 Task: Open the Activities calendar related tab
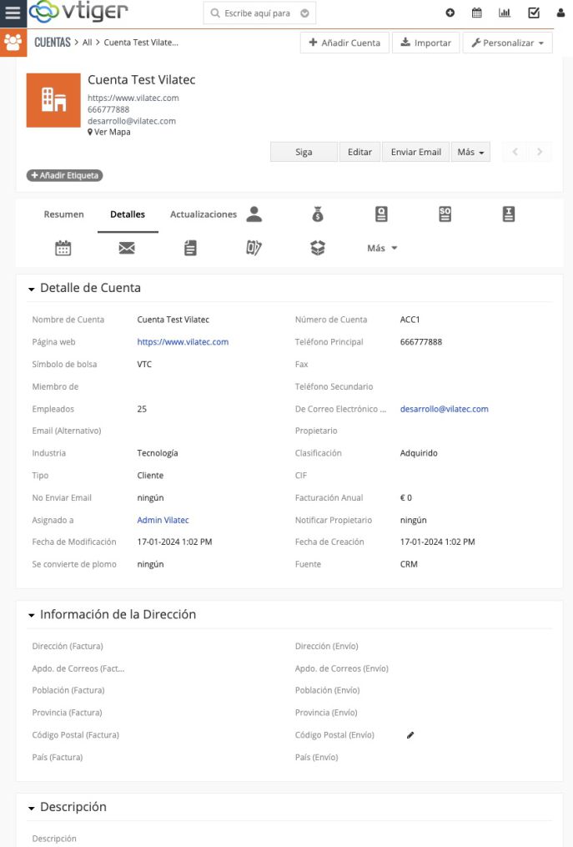(63, 248)
